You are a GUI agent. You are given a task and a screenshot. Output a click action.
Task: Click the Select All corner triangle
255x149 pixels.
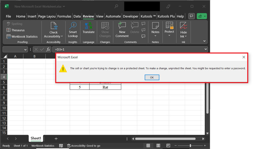coord(5,56)
